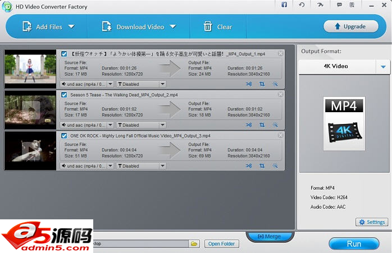This screenshot has width=392, height=253.
Task: Select ONE OK ROCK Mighty Long Fall file name
Action: (x=140, y=136)
